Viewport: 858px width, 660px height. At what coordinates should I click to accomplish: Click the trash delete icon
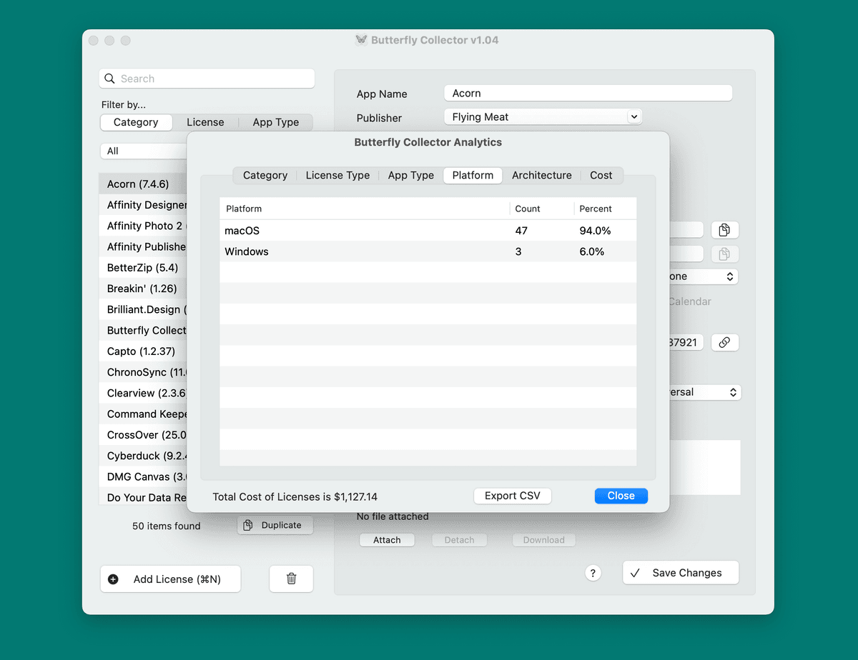point(291,579)
